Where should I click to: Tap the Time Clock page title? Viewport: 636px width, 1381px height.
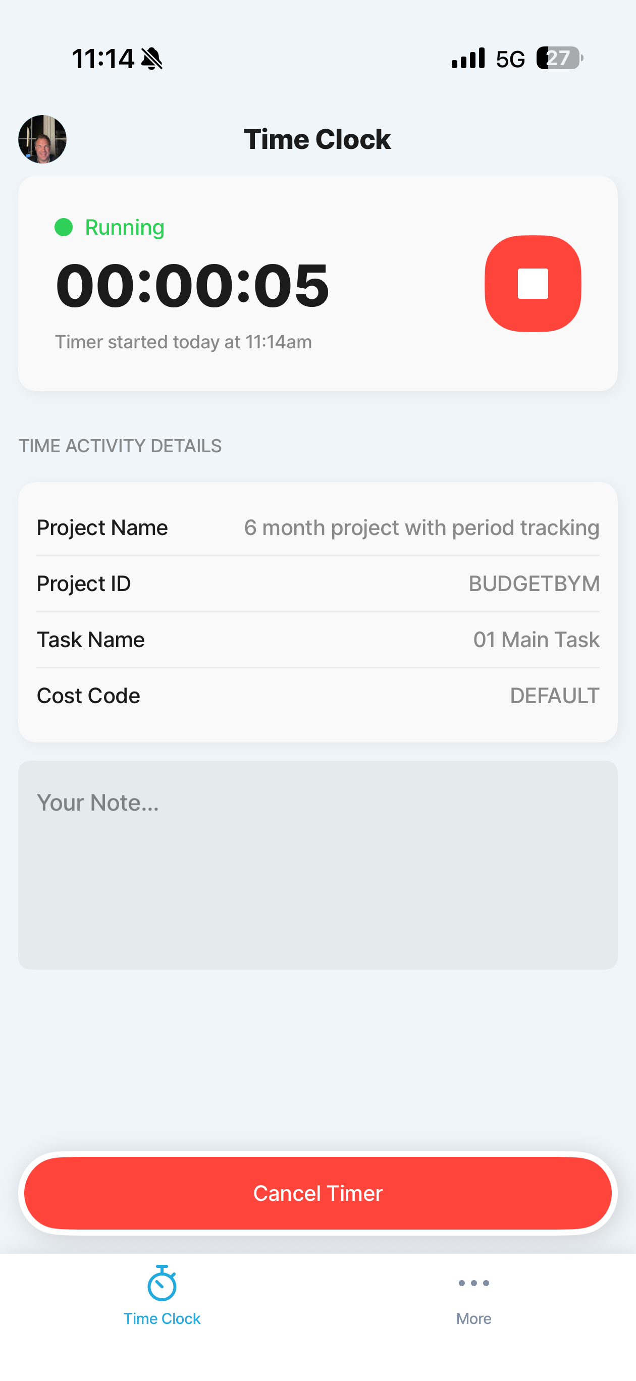coord(317,139)
